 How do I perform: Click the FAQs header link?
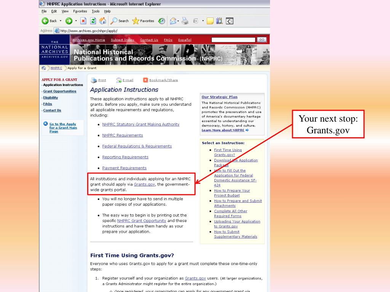[x=168, y=40]
